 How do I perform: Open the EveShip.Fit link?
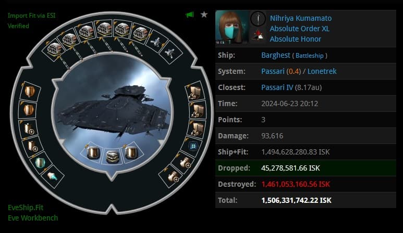coord(26,208)
